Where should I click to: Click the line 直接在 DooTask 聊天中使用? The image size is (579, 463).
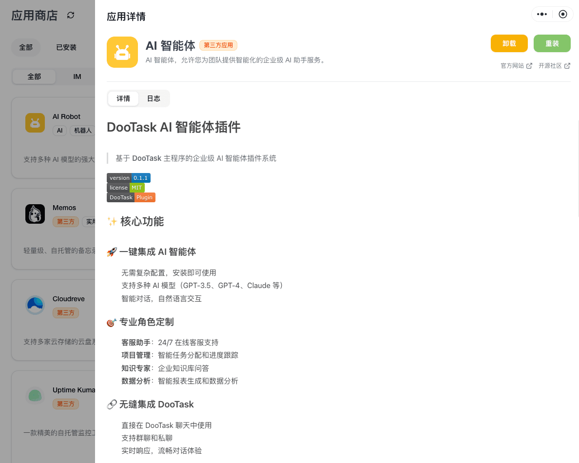pyautogui.click(x=167, y=425)
